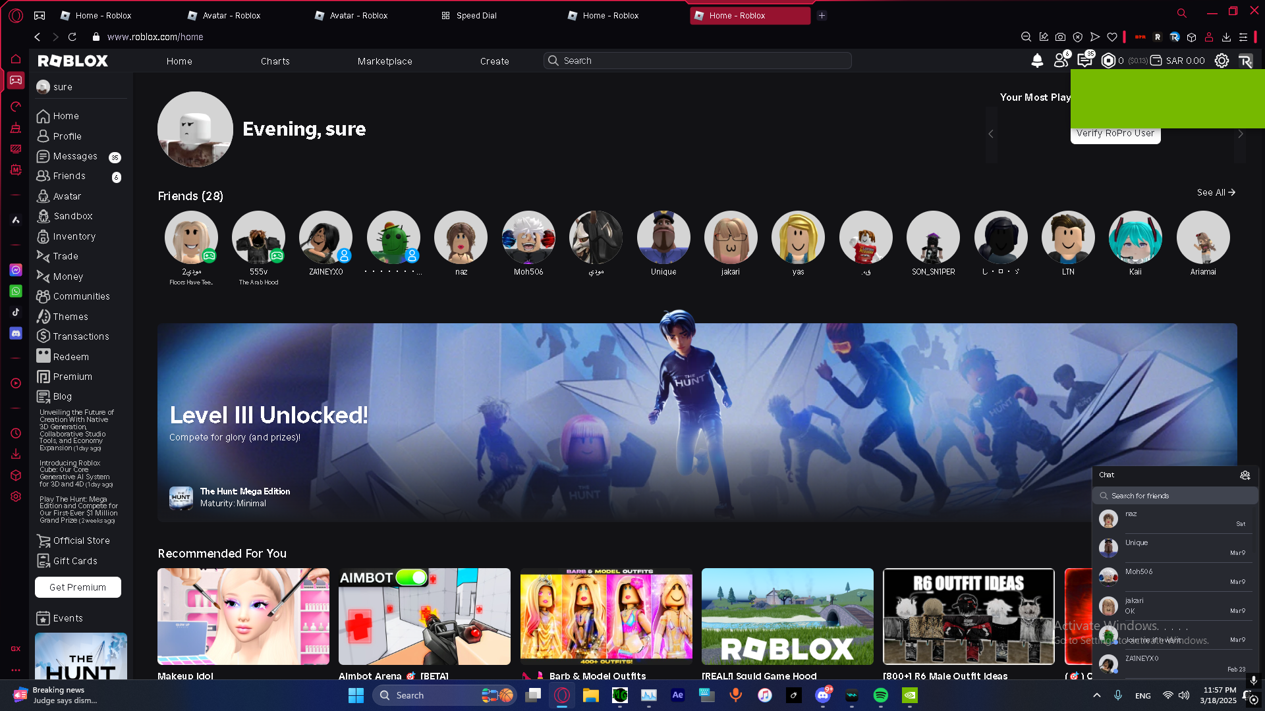Open the Charts tab
This screenshot has height=711, width=1265.
(x=275, y=61)
